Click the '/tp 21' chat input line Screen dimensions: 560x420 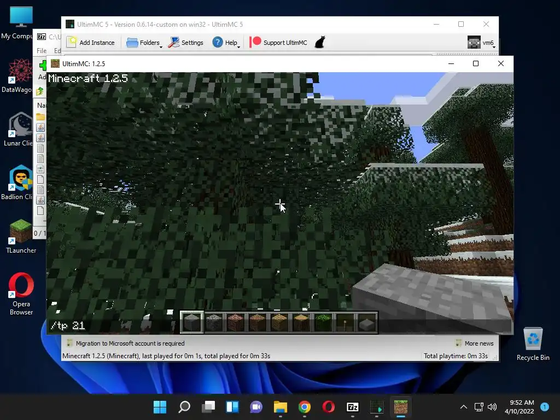(280, 326)
